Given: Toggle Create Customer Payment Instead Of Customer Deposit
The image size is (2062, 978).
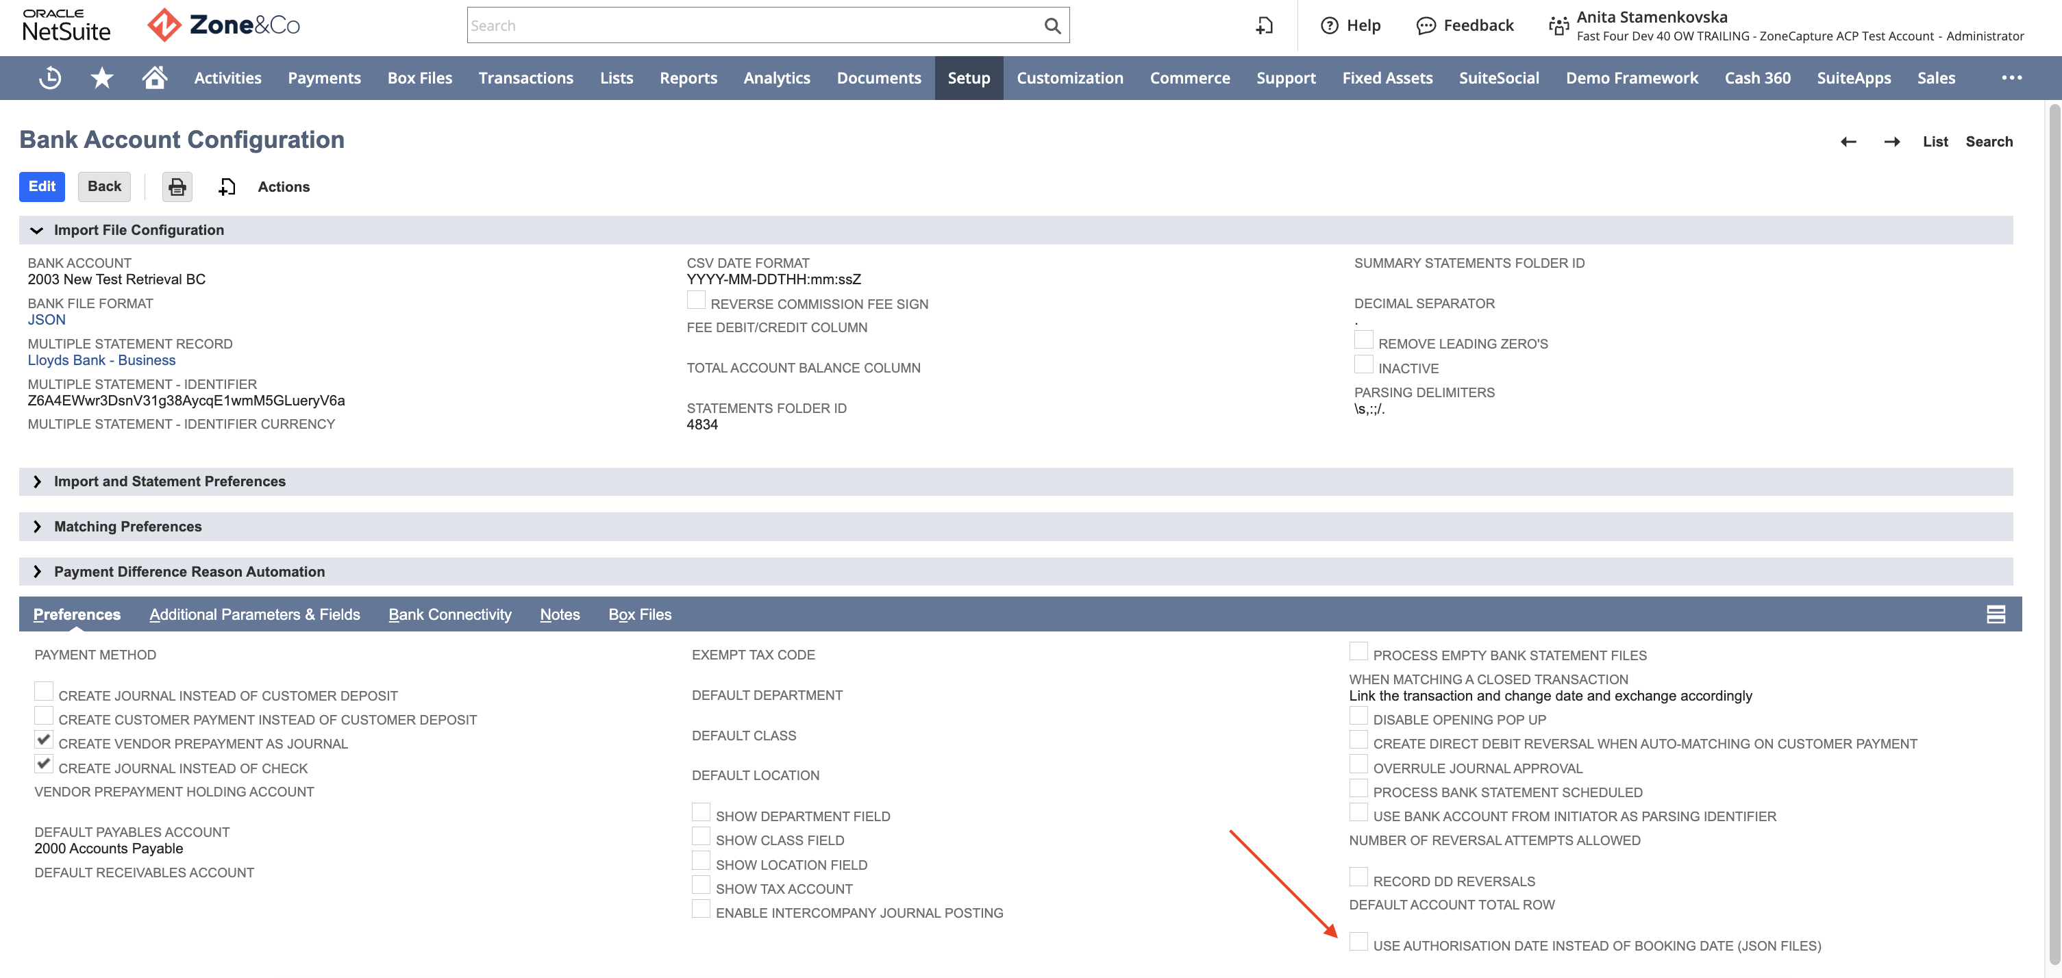Looking at the screenshot, I should click(x=44, y=716).
